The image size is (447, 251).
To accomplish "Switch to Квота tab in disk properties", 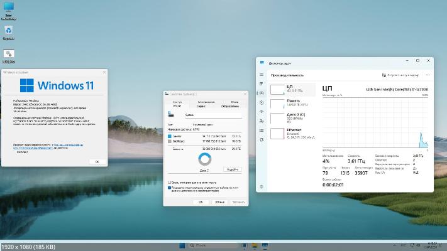I will click(x=235, y=102).
